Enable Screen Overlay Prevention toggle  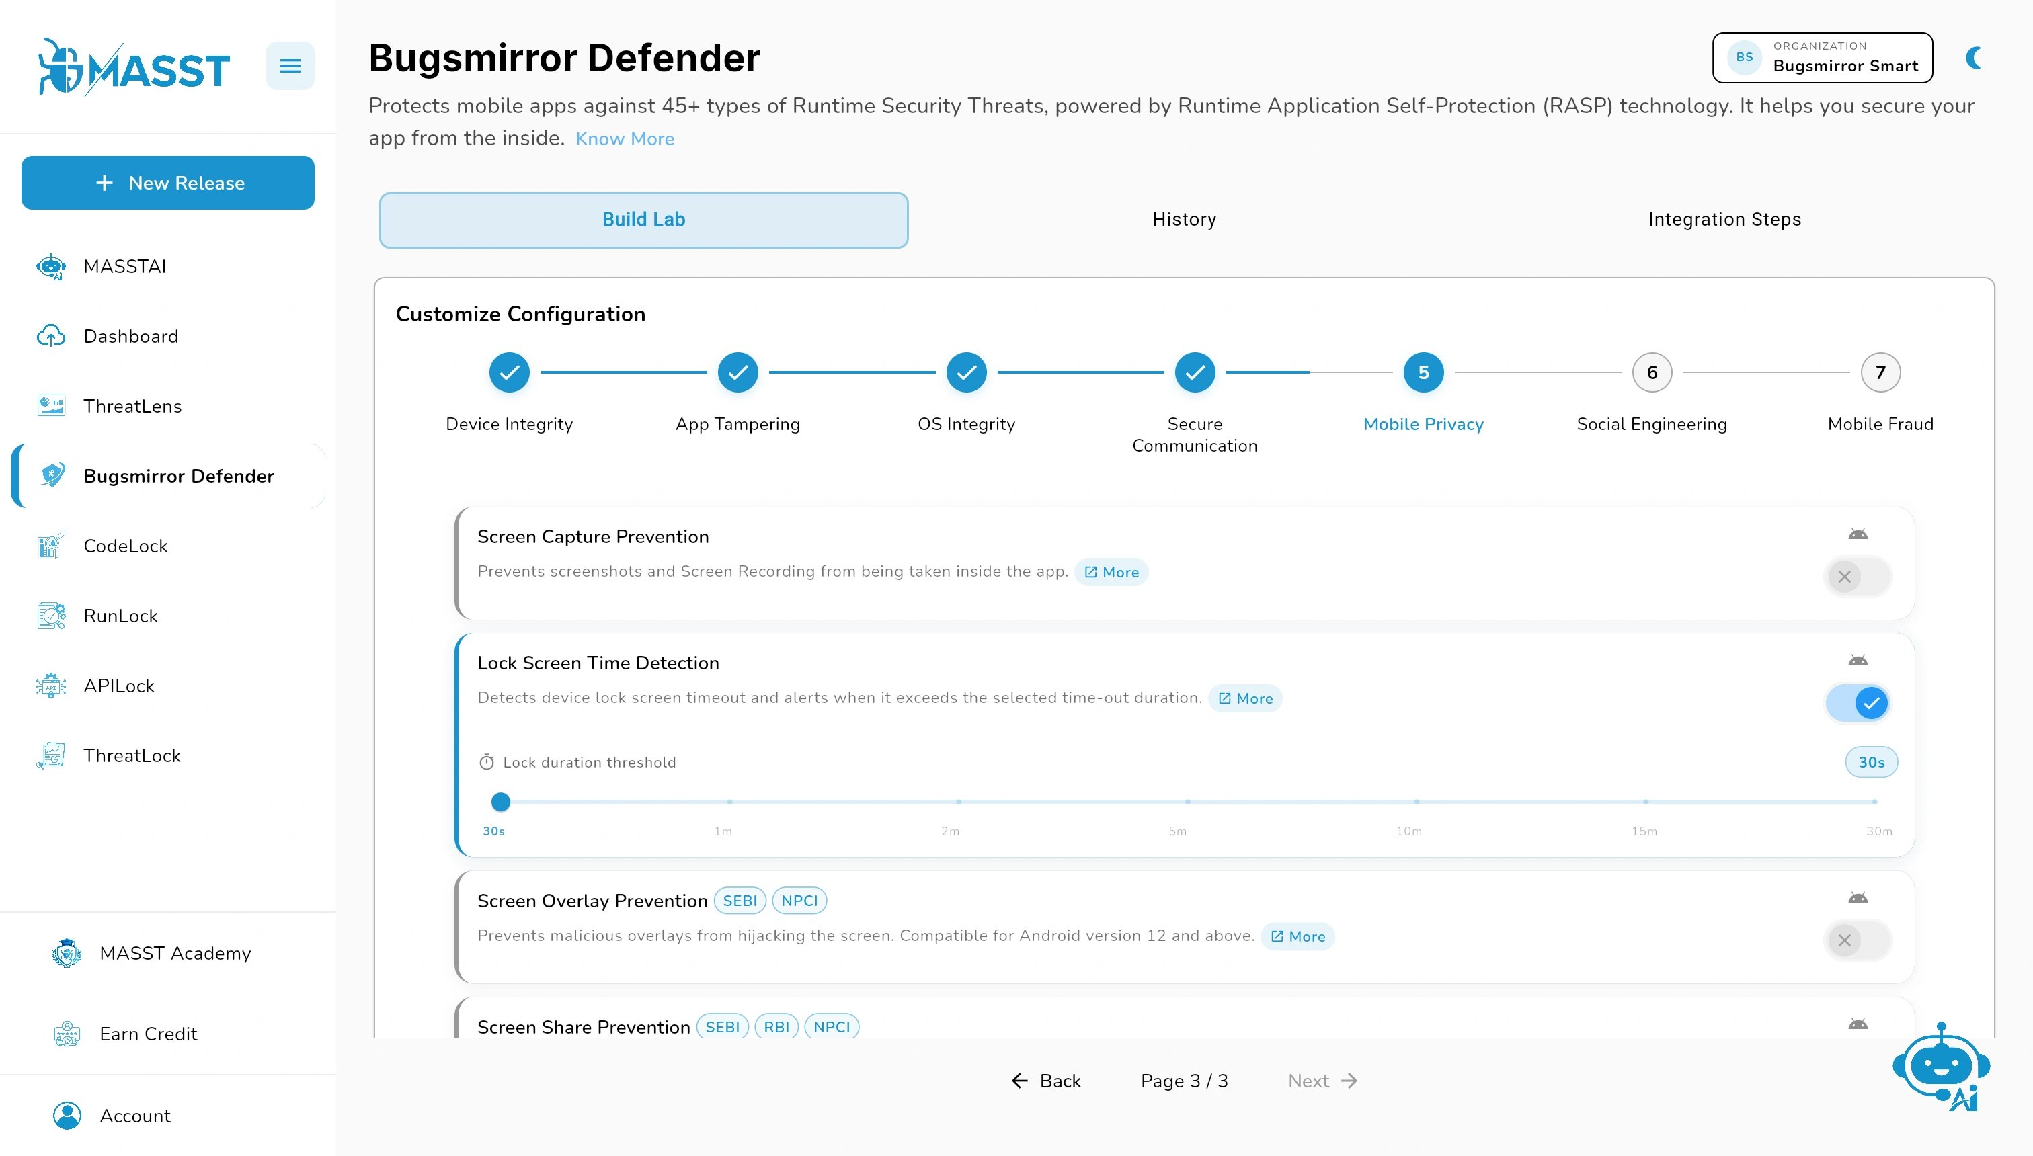1858,941
